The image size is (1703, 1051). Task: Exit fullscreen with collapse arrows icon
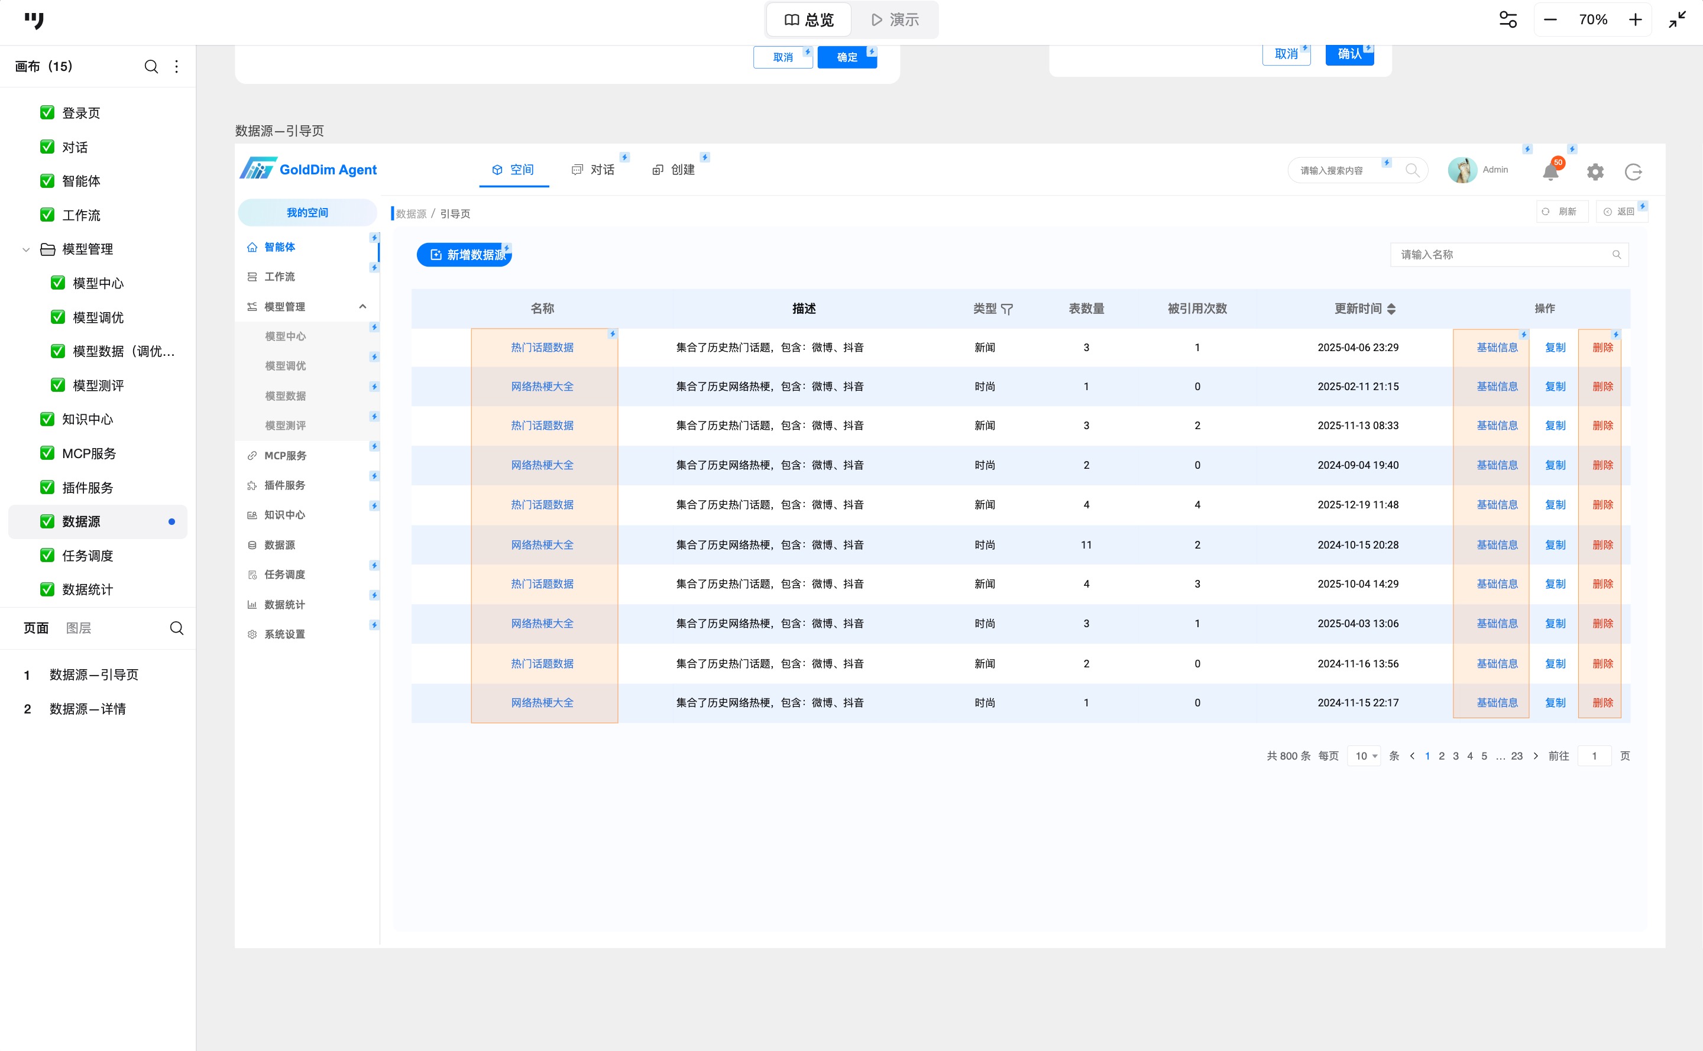point(1676,20)
